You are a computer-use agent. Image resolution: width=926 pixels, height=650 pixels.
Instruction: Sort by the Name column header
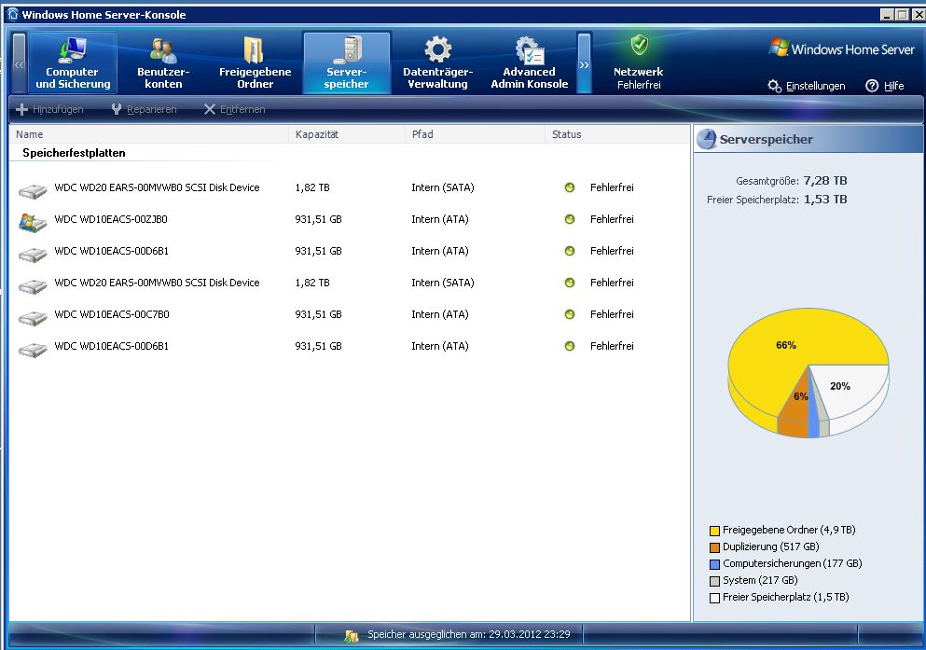149,134
